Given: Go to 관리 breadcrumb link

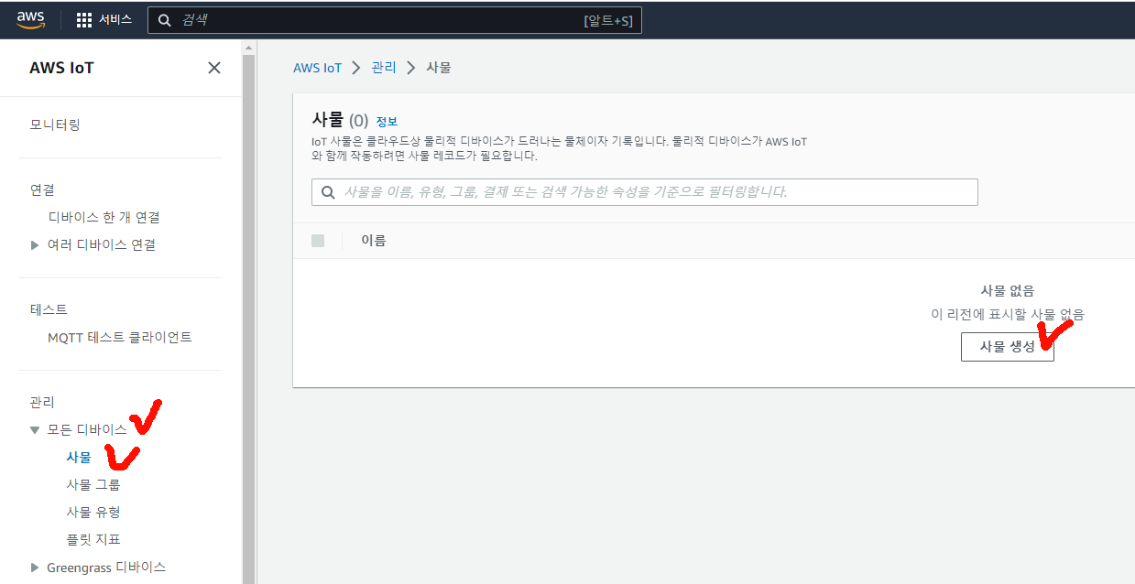Looking at the screenshot, I should tap(384, 68).
